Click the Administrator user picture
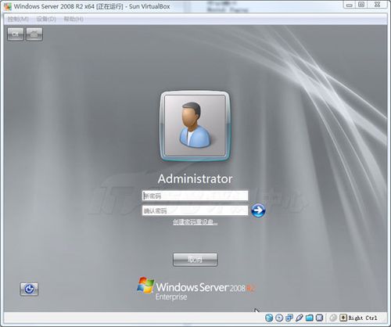 tap(195, 126)
